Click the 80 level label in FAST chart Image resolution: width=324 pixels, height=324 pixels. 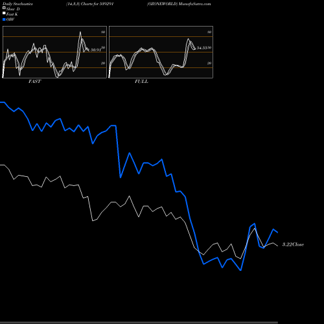tap(103, 32)
